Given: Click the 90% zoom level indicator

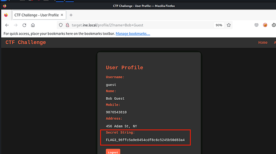Looking at the screenshot, I should [x=219, y=25].
